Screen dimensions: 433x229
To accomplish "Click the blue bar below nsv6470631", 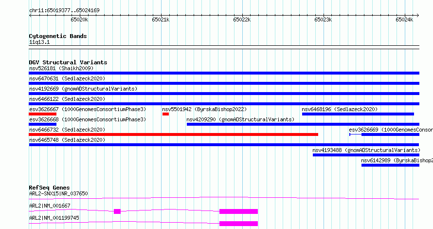I will pyautogui.click(x=224, y=83).
